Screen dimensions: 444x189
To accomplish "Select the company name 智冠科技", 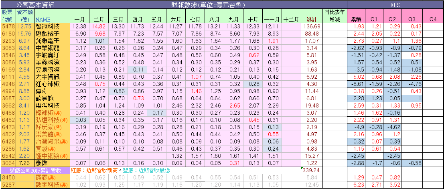I will click(52, 26).
